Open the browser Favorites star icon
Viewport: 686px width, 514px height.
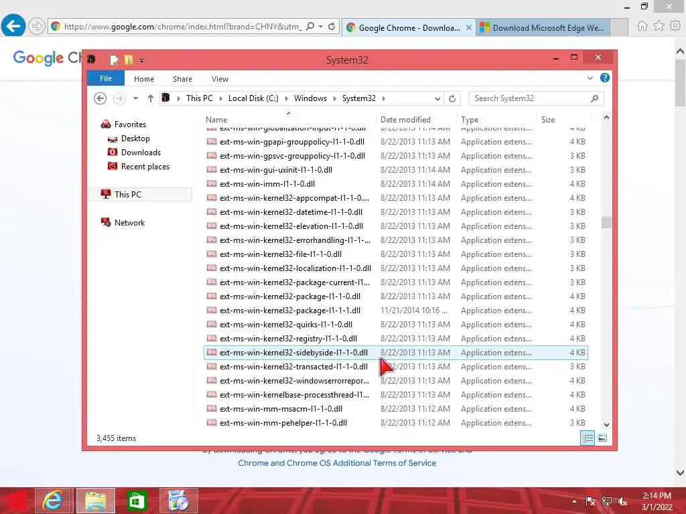659,26
